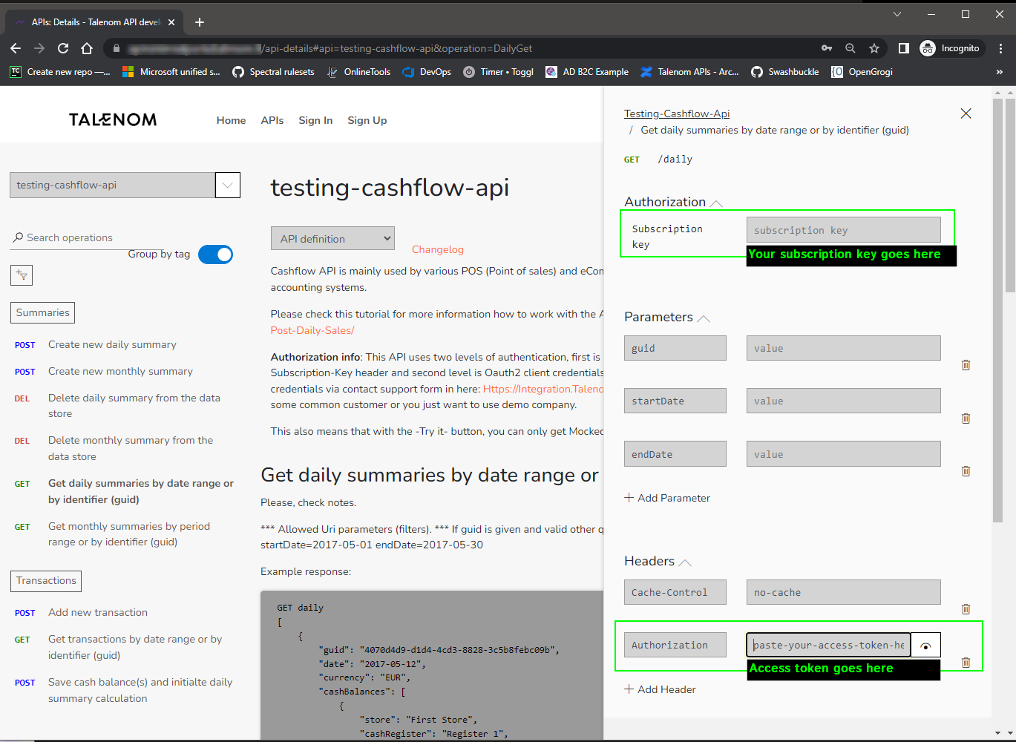Collapse the Headers section
The image size is (1016, 742).
pos(685,562)
